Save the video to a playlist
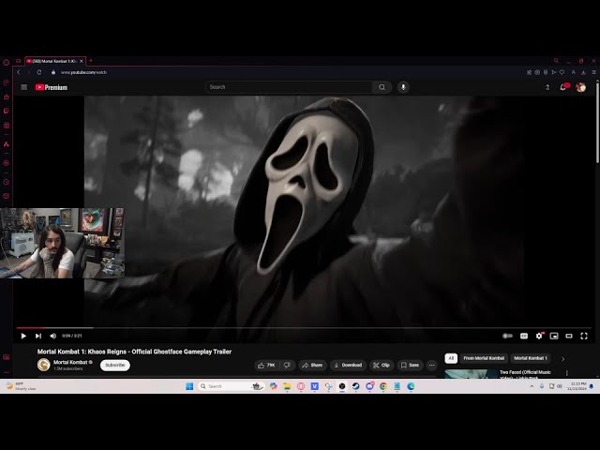The image size is (600, 450). click(410, 365)
